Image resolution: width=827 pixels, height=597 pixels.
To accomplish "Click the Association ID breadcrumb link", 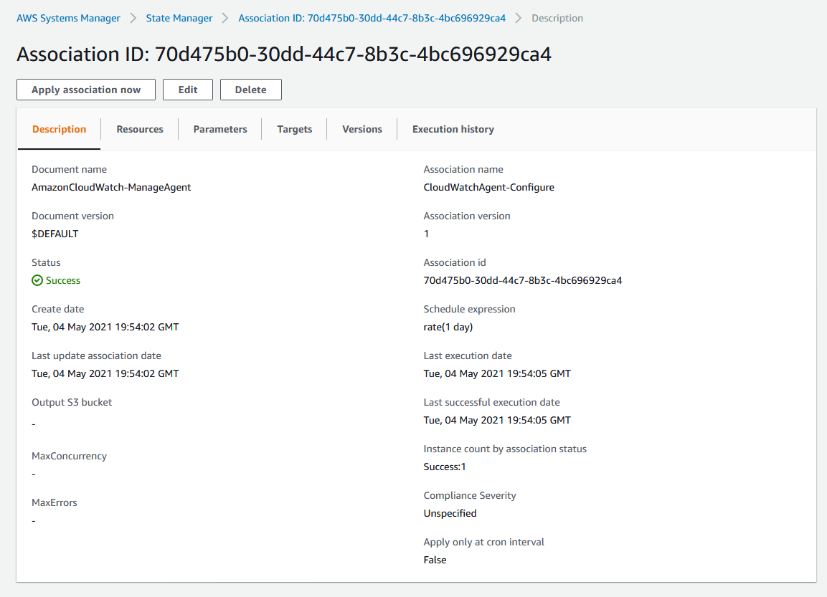I will 372,18.
